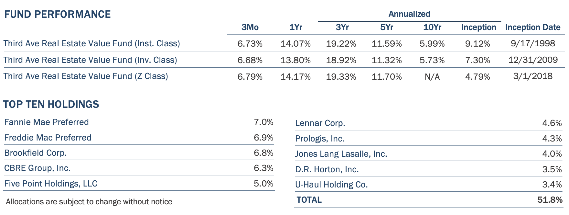This screenshot has height=215, width=569.
Task: Select the U-Haul Holding Co. row
Action: [x=331, y=185]
